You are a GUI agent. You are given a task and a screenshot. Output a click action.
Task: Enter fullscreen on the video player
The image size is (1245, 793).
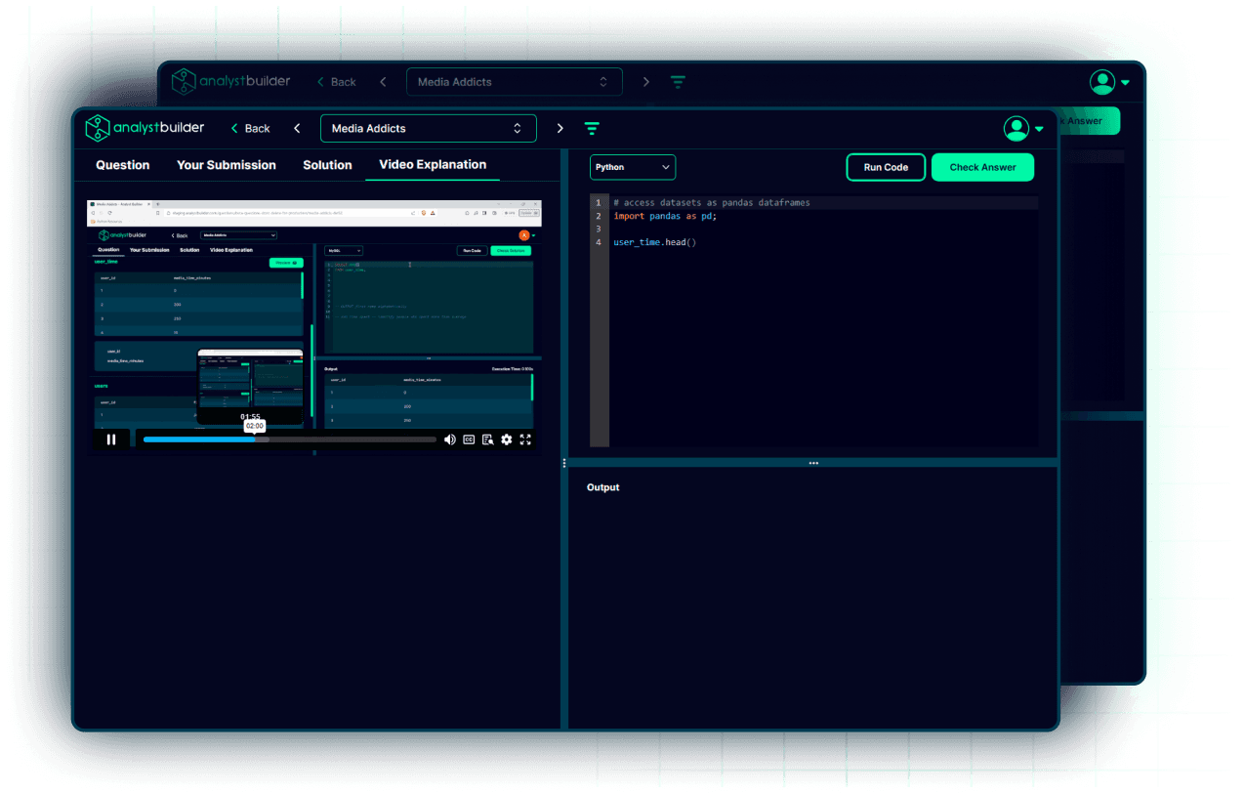(525, 439)
